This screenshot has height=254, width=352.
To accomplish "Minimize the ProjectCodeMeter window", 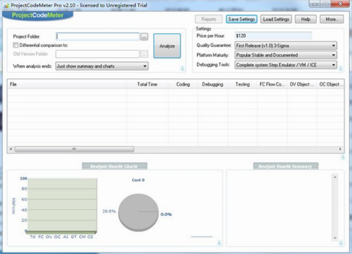I will [x=315, y=4].
